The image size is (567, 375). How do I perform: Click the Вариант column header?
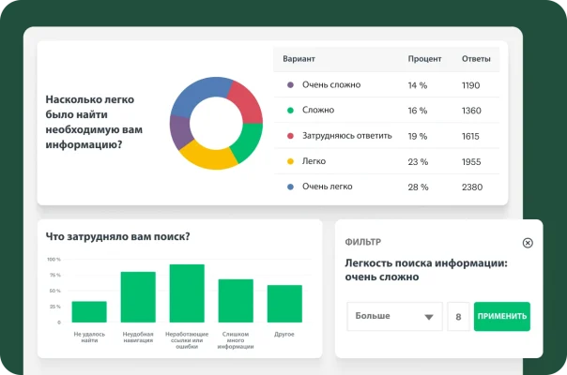click(x=299, y=59)
